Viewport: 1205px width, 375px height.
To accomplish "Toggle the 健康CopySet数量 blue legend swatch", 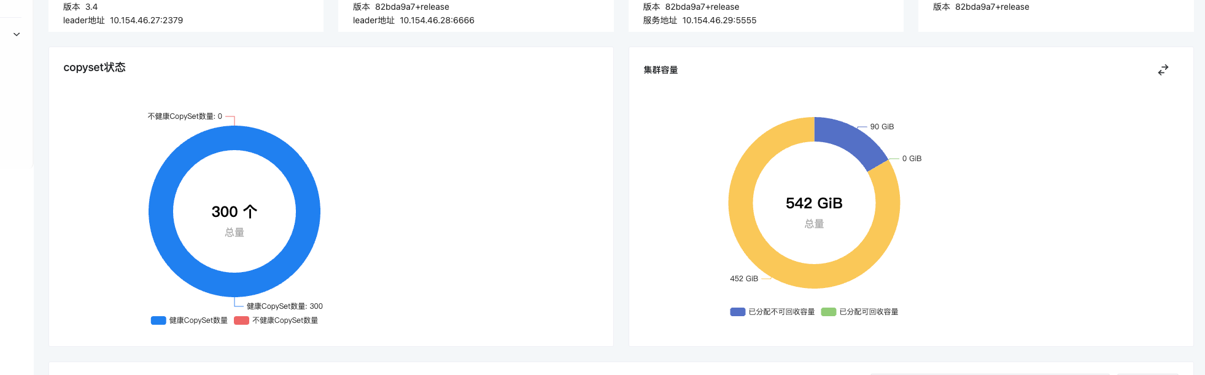I will (158, 320).
